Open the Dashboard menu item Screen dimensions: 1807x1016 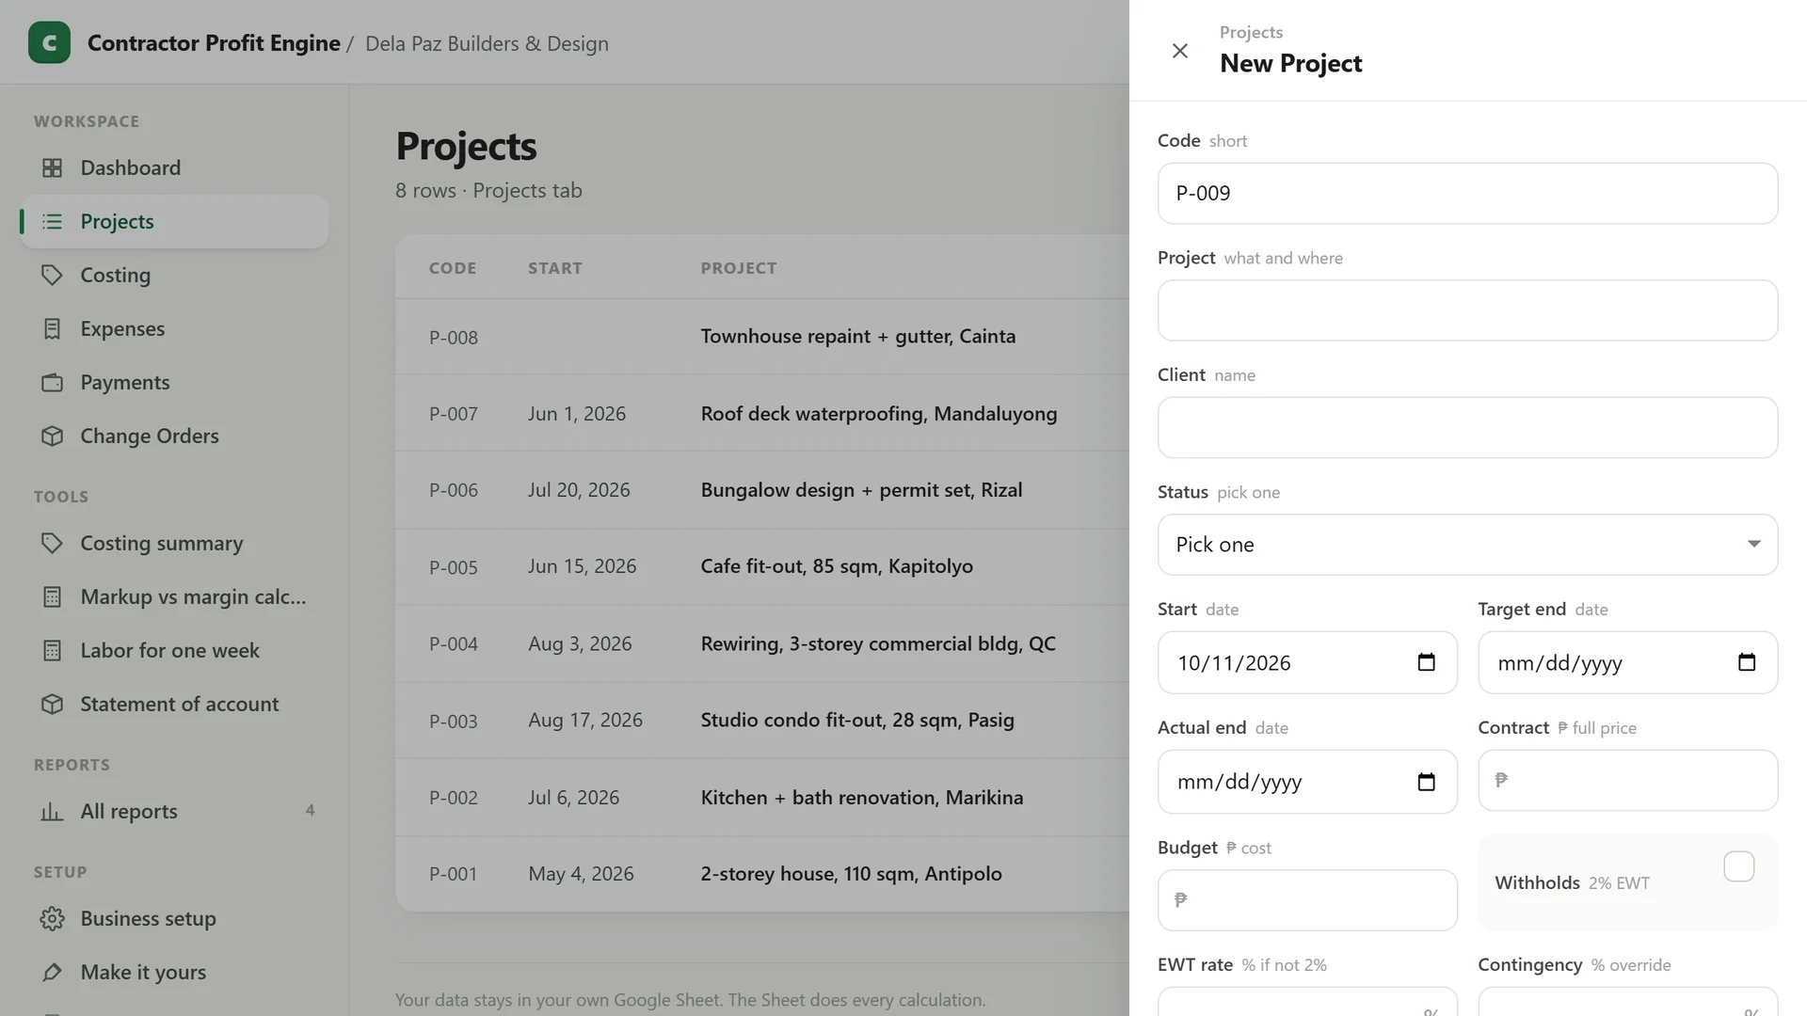coord(174,167)
